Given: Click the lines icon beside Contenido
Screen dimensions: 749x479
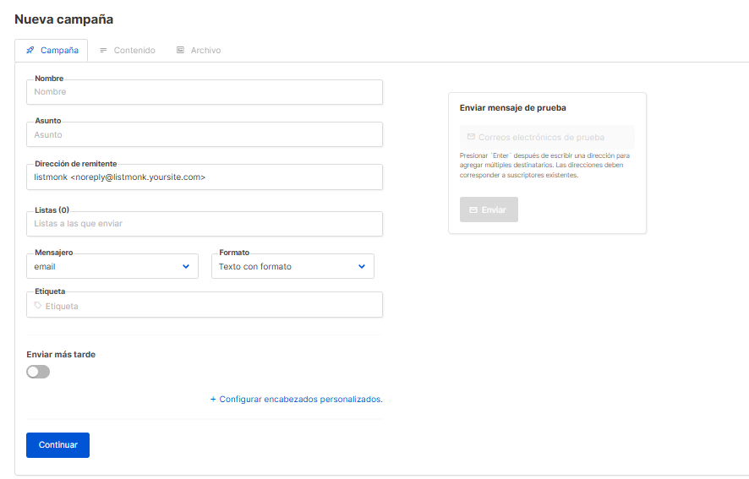Looking at the screenshot, I should click(x=104, y=51).
